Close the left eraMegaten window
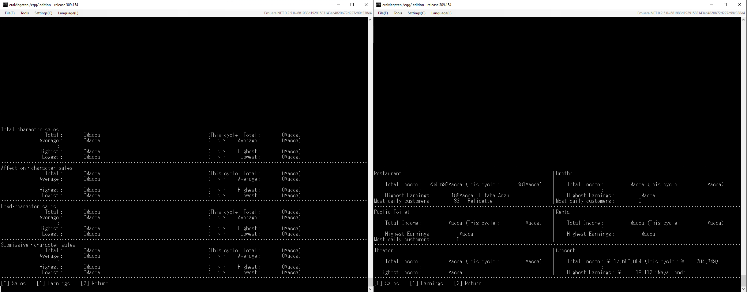This screenshot has height=292, width=747. tap(366, 5)
